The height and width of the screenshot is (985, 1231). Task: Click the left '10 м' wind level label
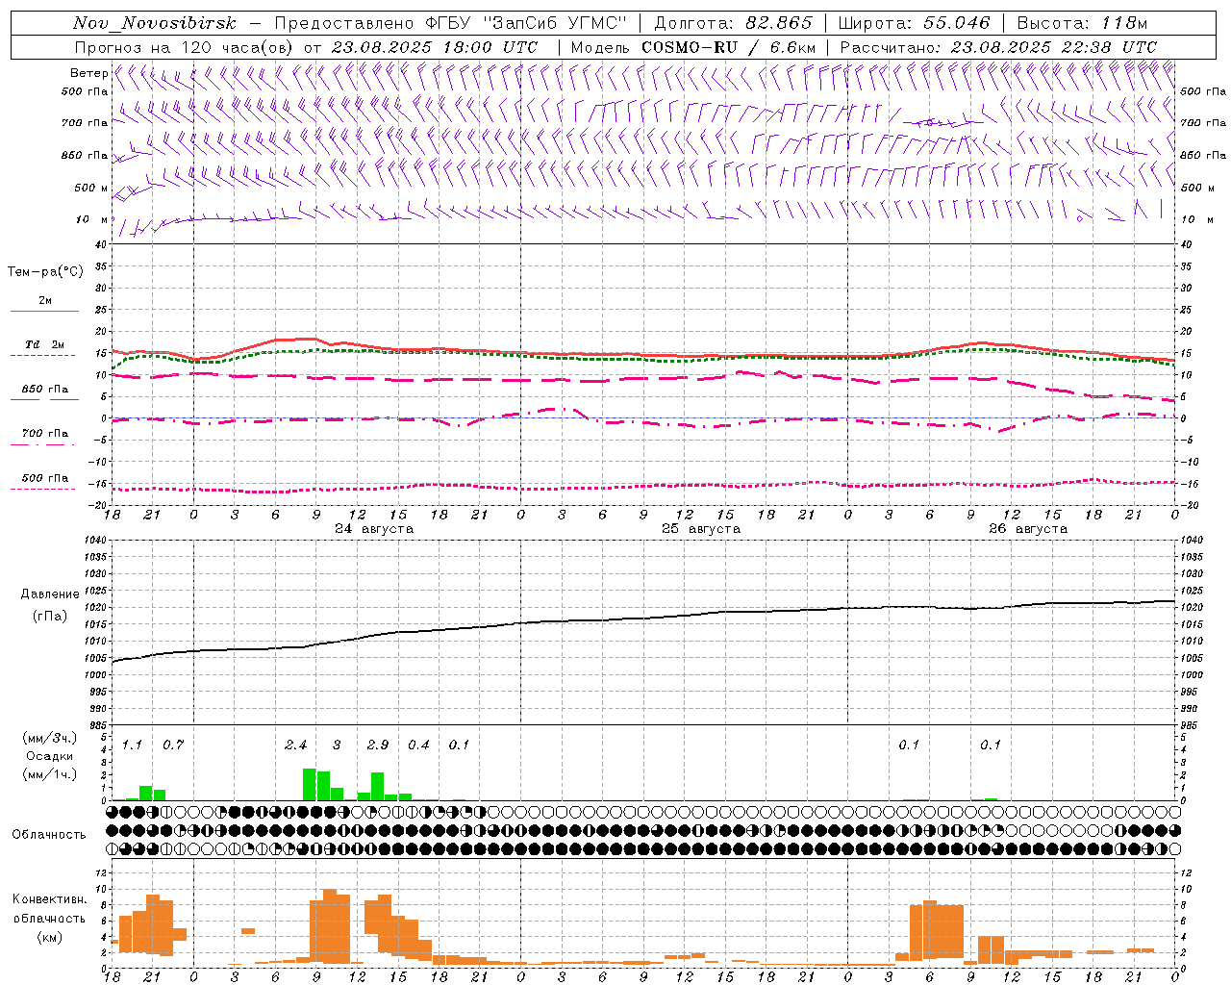click(x=91, y=219)
